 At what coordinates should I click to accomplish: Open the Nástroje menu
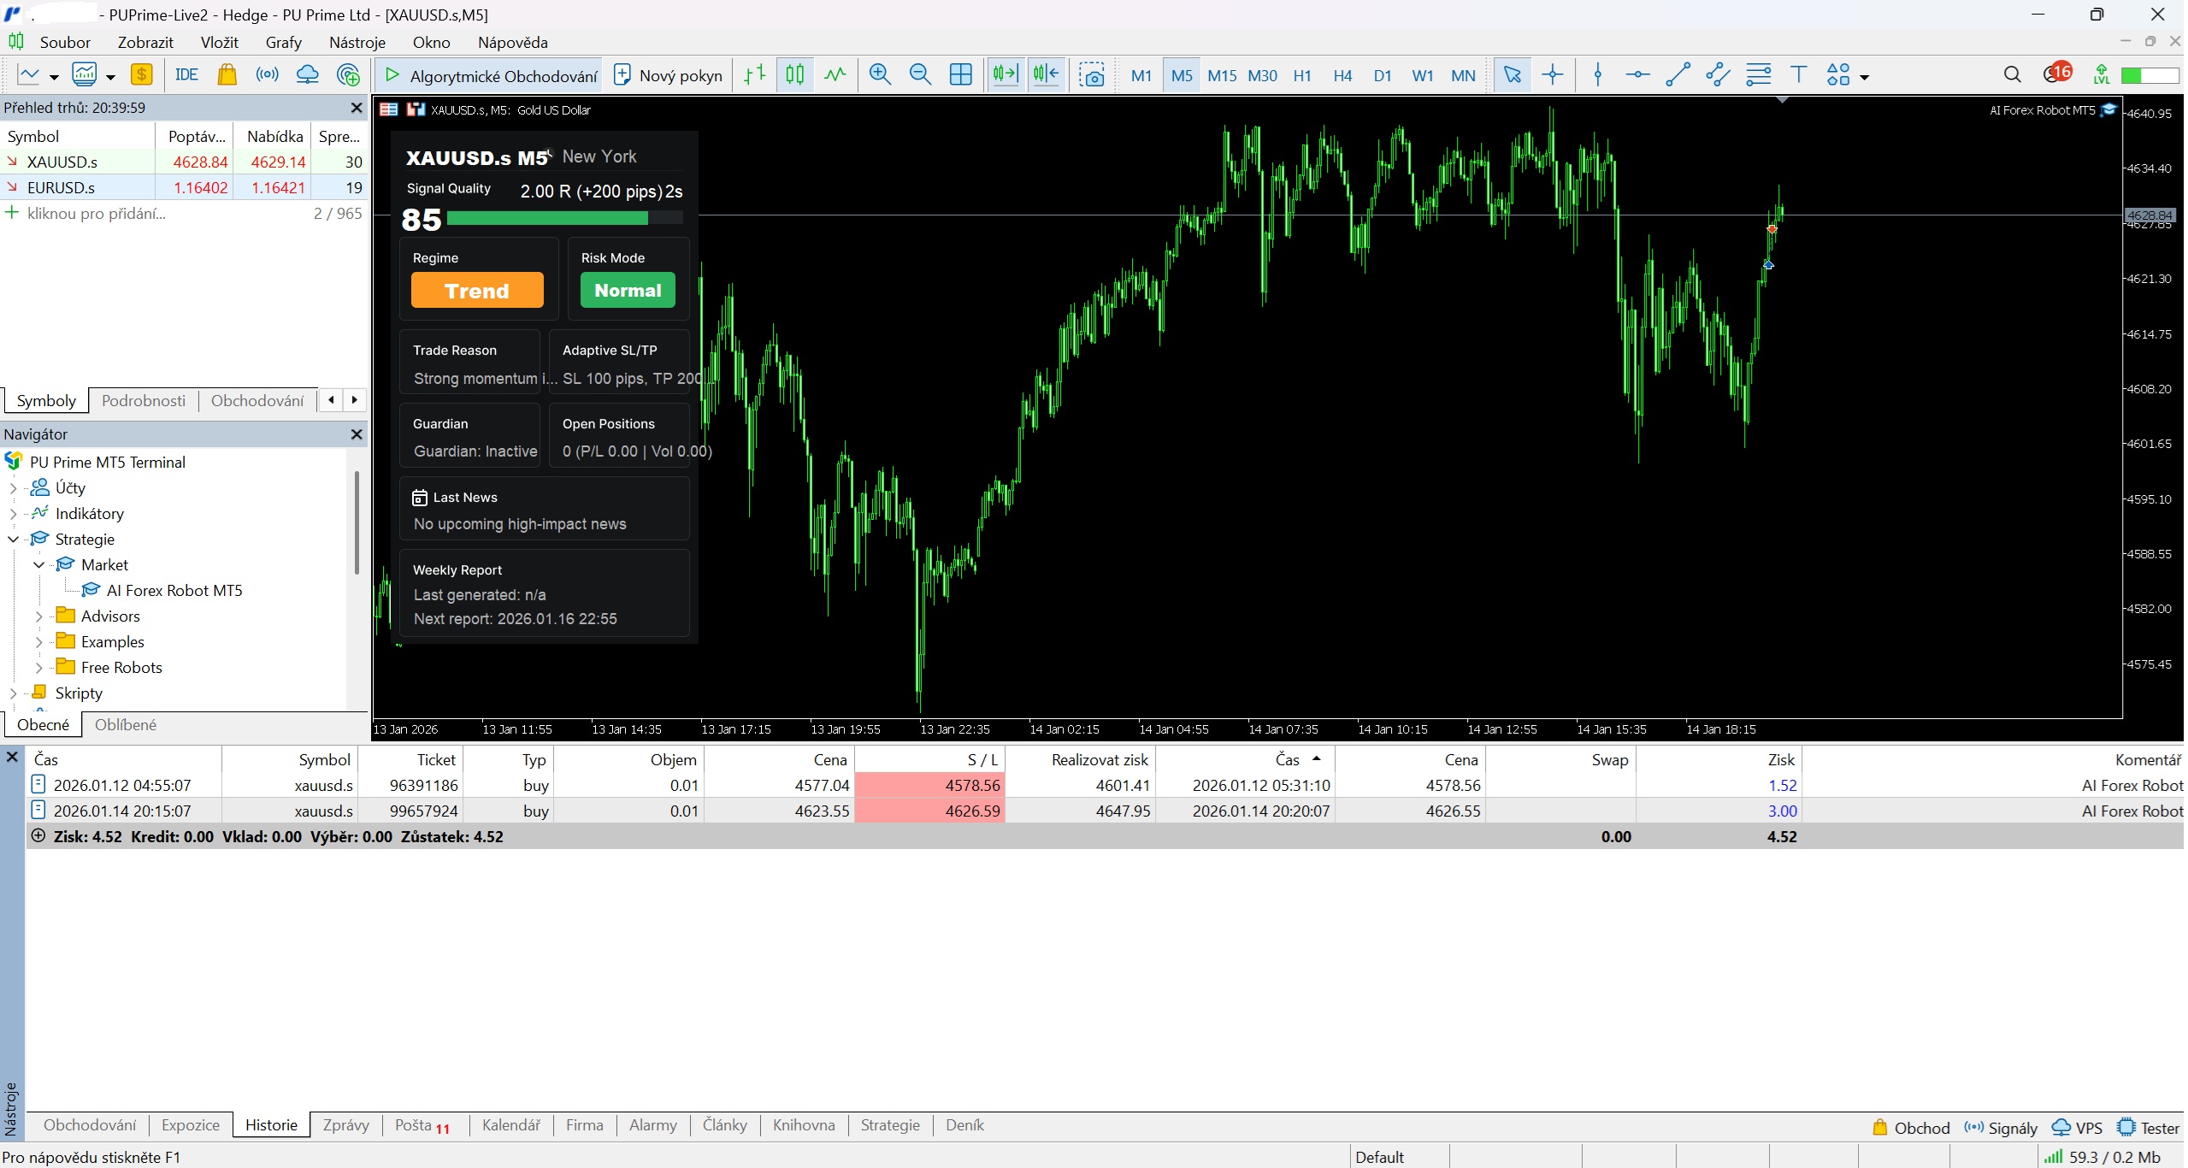pyautogui.click(x=357, y=42)
